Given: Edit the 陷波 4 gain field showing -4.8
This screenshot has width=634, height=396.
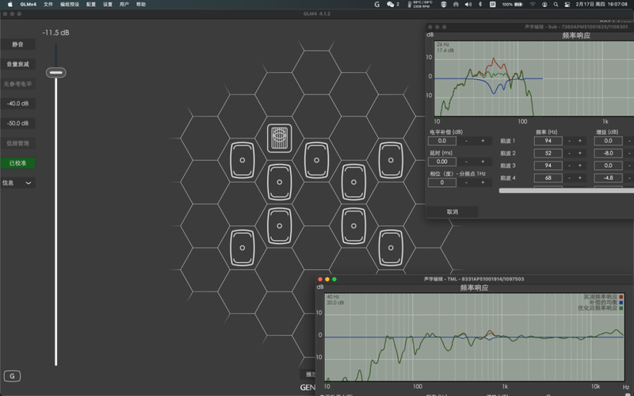Looking at the screenshot, I should (608, 177).
